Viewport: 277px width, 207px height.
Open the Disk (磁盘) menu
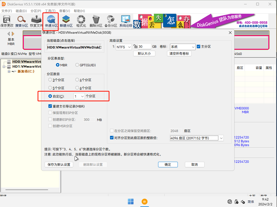click(21, 11)
